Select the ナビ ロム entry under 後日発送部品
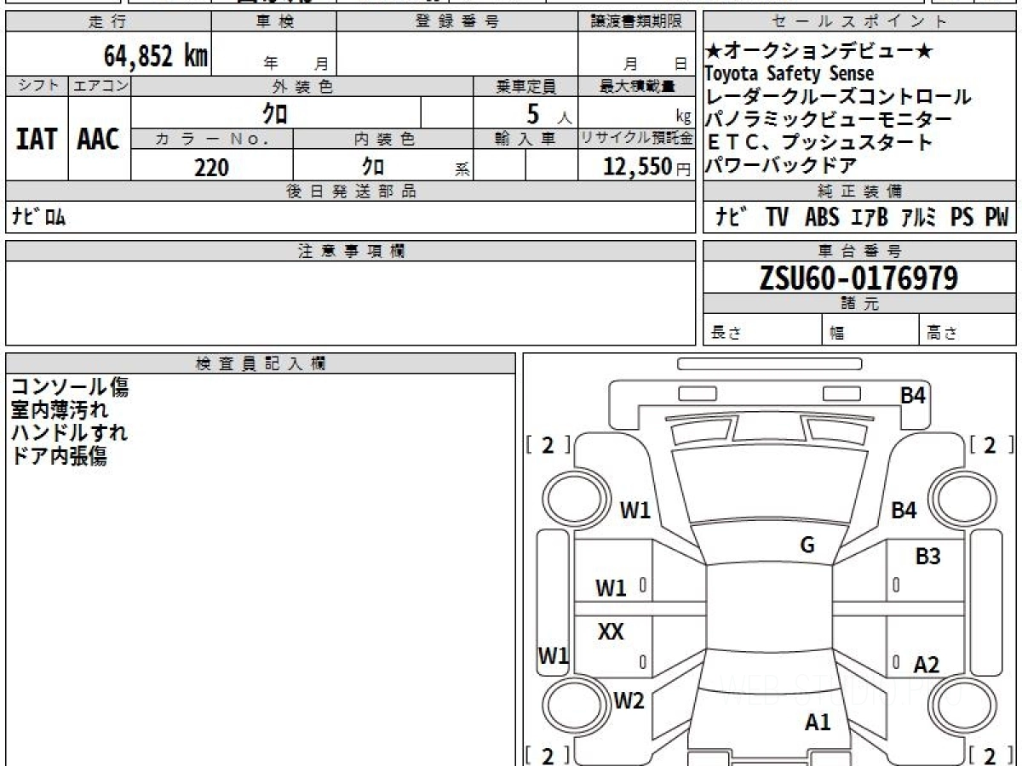The height and width of the screenshot is (766, 1022). tap(38, 217)
